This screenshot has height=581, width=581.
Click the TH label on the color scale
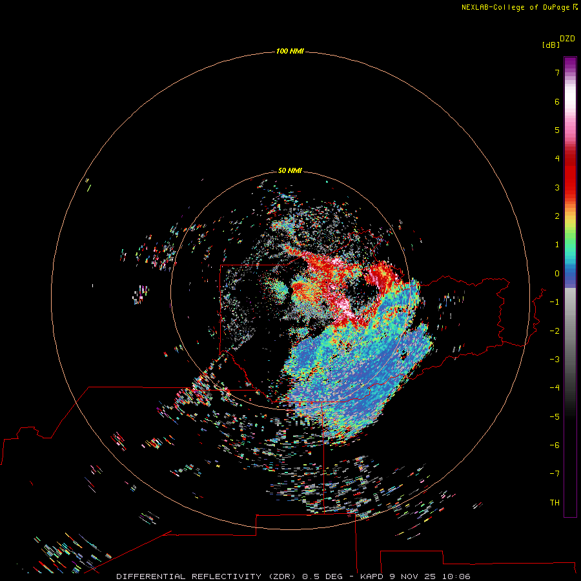coord(555,502)
